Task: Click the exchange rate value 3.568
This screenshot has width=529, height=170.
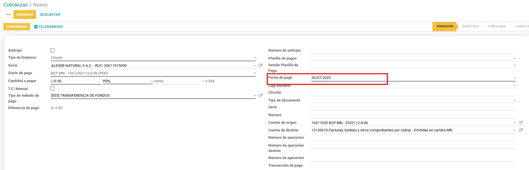Action: (x=210, y=81)
